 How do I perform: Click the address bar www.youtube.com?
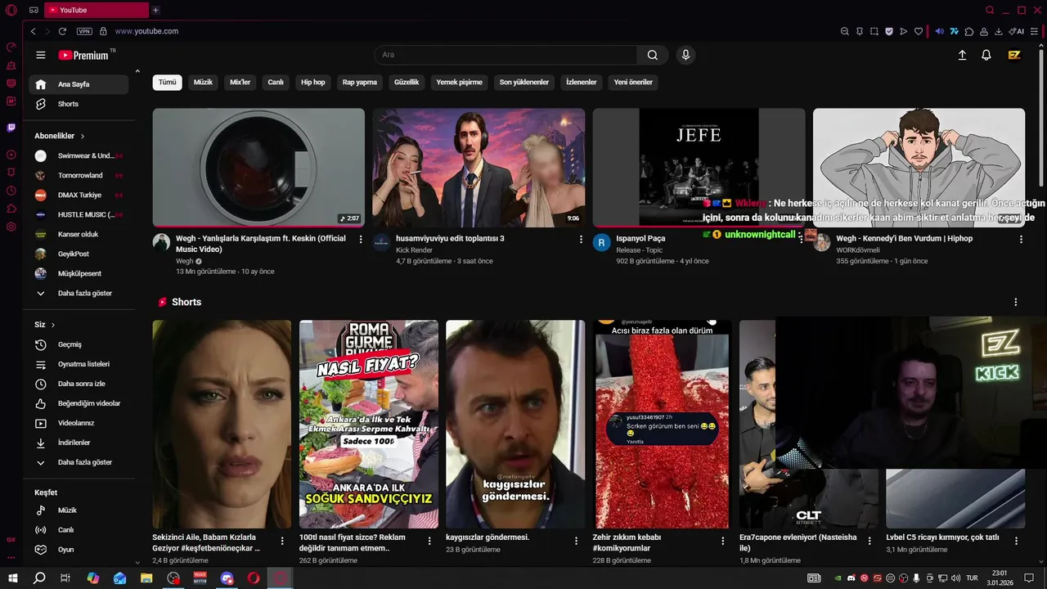point(146,31)
